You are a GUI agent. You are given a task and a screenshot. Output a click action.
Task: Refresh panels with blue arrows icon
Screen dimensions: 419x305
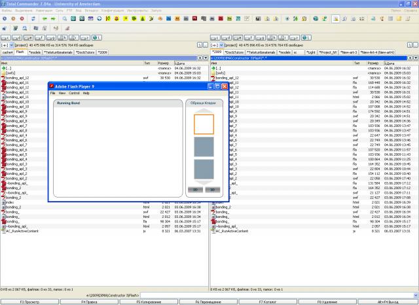33,19
